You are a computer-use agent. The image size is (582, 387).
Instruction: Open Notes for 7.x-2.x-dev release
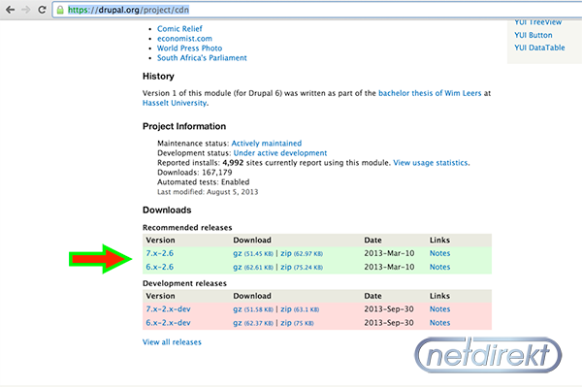coord(439,309)
